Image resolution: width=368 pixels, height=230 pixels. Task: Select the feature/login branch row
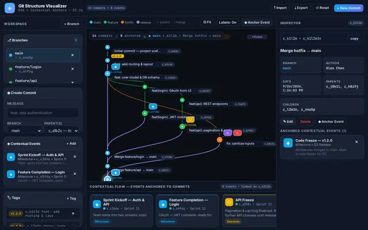click(43, 69)
